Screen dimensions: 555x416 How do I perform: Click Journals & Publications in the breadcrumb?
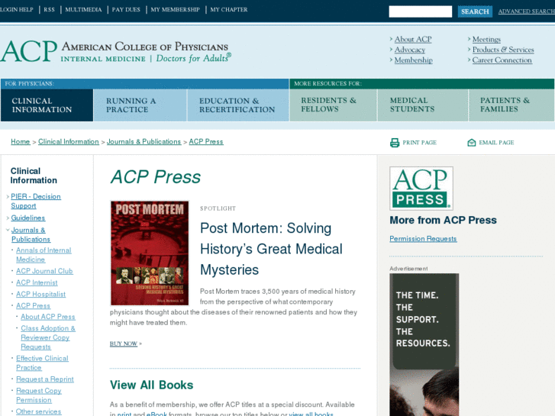pyautogui.click(x=144, y=142)
